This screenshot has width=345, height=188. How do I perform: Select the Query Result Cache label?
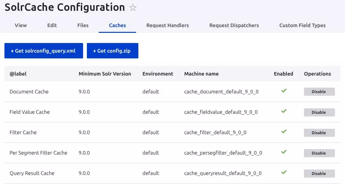pyautogui.click(x=32, y=173)
